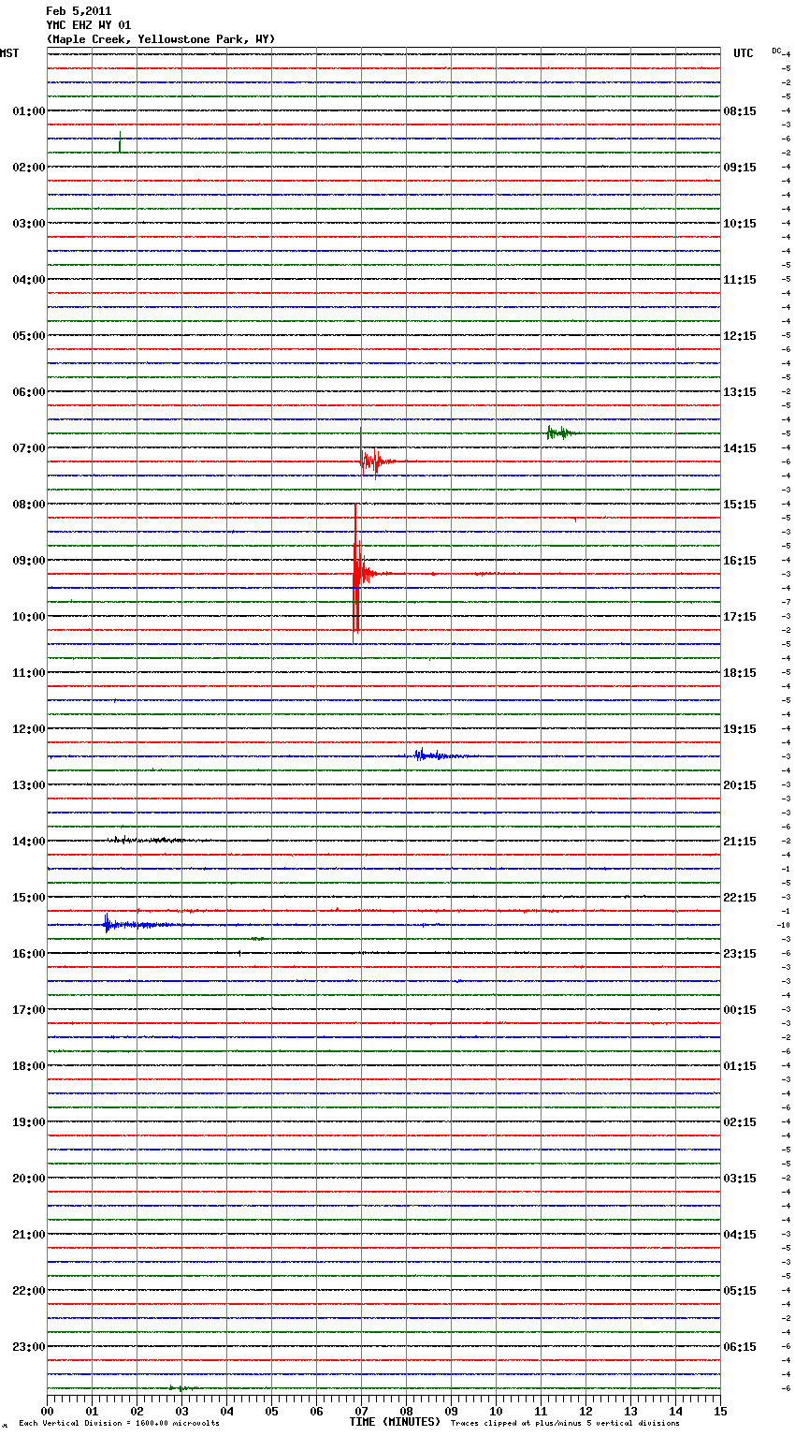
Task: Select the "12:00" MST hour label
Action: (28, 729)
